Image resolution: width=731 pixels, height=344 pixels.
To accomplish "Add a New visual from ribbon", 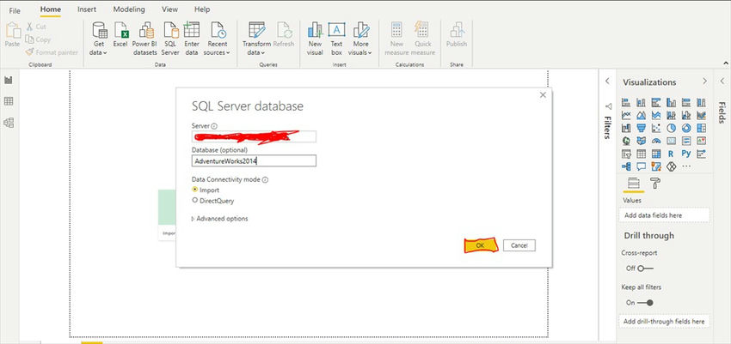I will click(315, 39).
